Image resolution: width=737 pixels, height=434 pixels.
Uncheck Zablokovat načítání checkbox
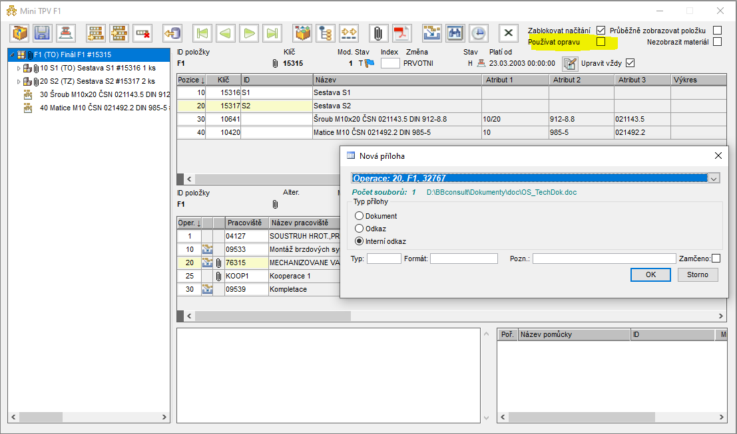point(601,30)
